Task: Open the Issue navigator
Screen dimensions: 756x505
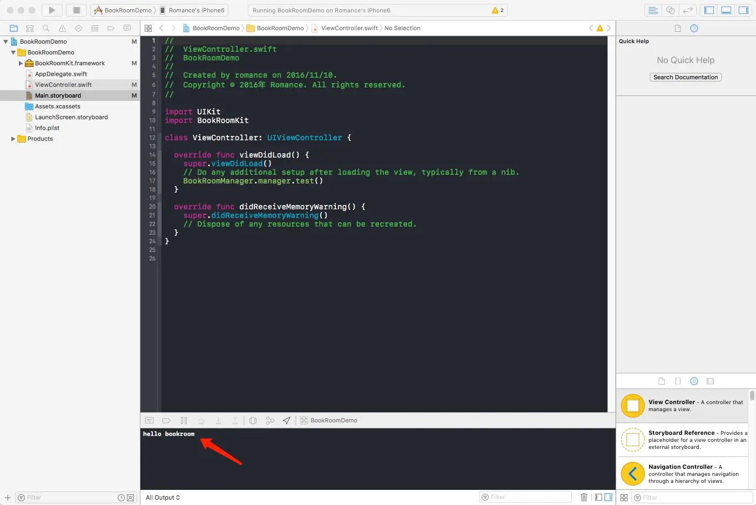Action: point(62,28)
